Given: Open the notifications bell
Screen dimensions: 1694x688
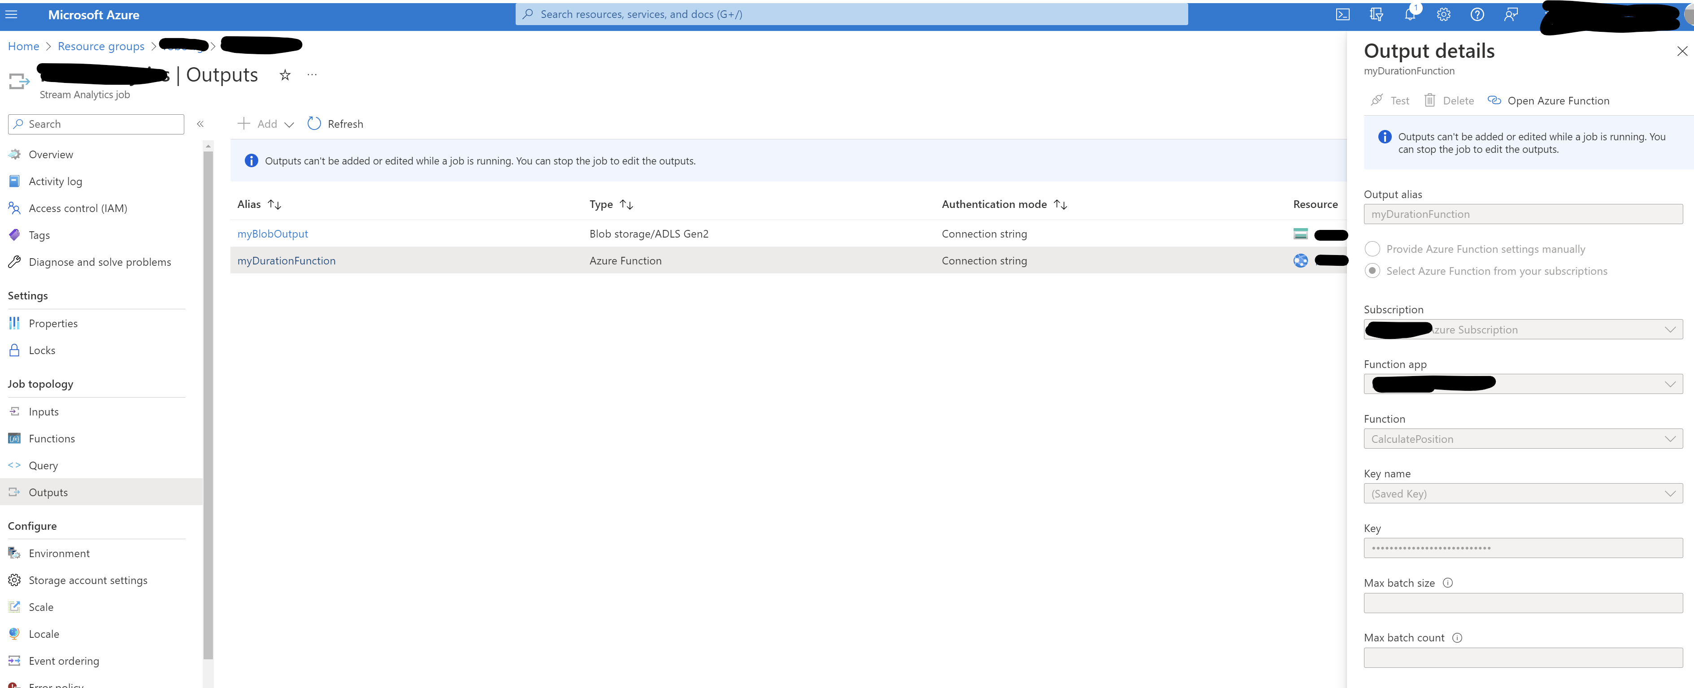Looking at the screenshot, I should pos(1409,14).
